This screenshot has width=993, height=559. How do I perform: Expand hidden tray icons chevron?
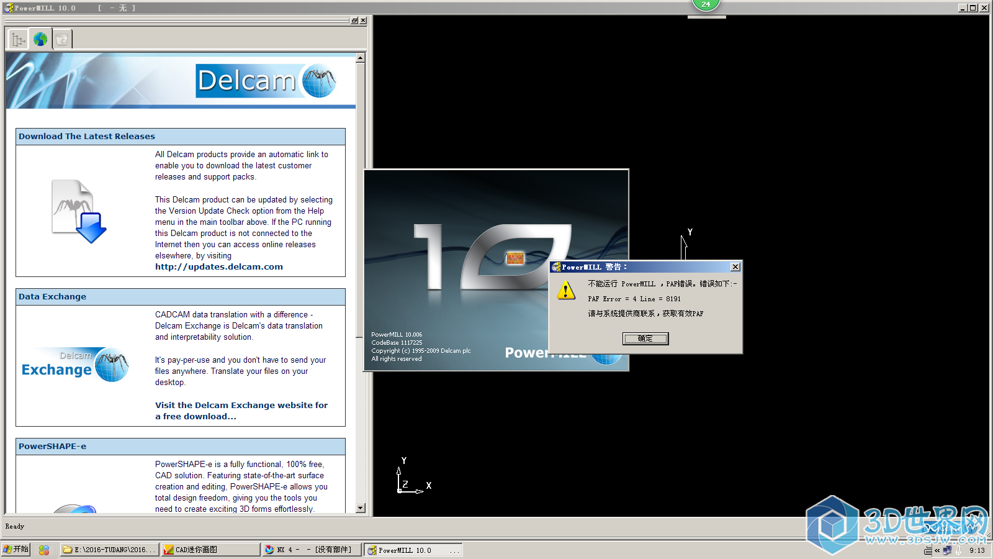(937, 550)
